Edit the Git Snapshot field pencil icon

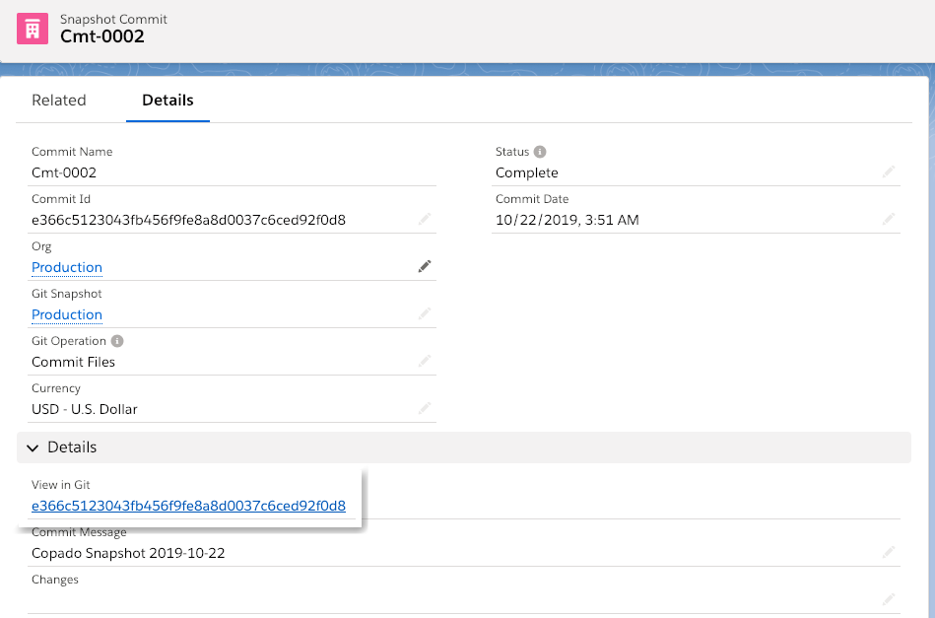coord(425,313)
